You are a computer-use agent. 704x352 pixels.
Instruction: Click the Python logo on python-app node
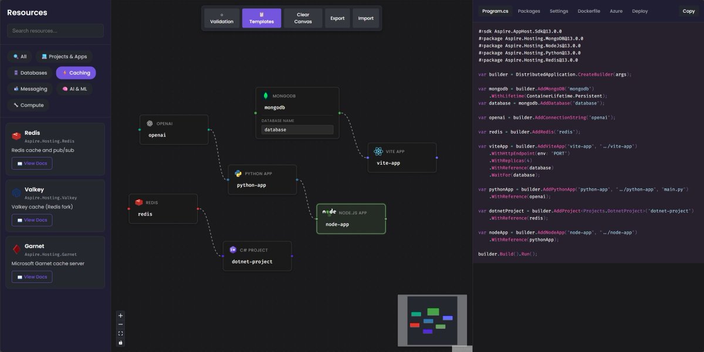pyautogui.click(x=238, y=174)
